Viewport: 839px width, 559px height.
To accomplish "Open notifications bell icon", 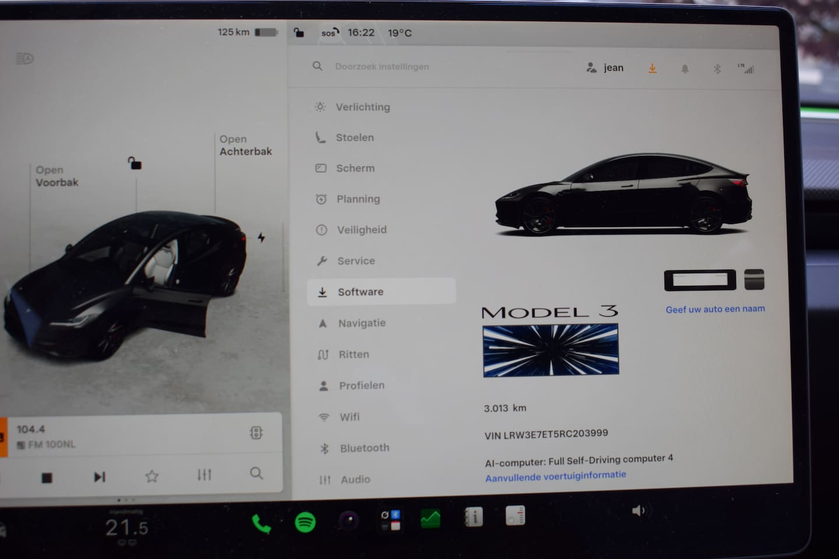I will (685, 69).
